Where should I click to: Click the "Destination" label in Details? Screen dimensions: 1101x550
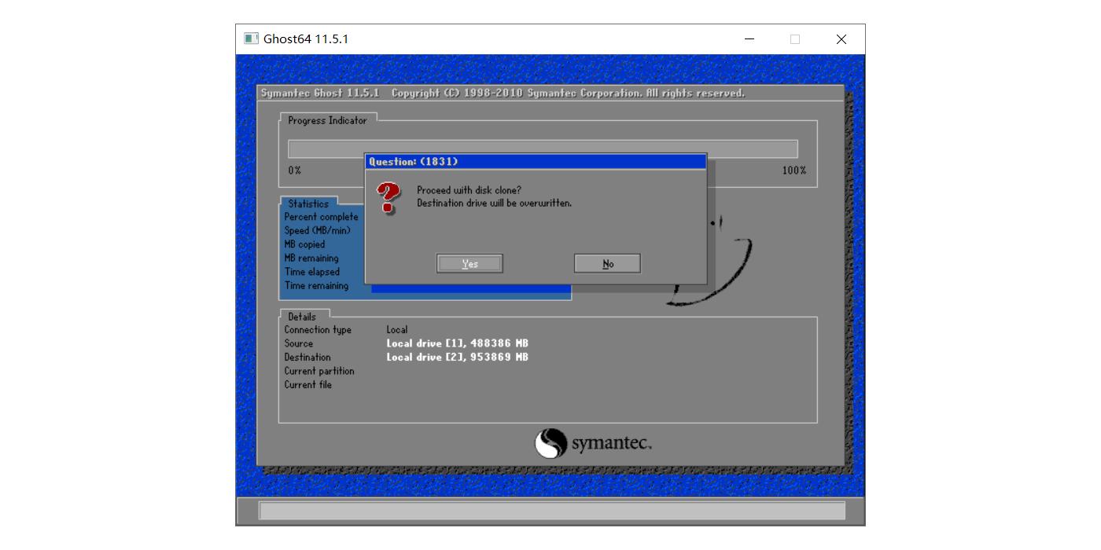point(307,357)
